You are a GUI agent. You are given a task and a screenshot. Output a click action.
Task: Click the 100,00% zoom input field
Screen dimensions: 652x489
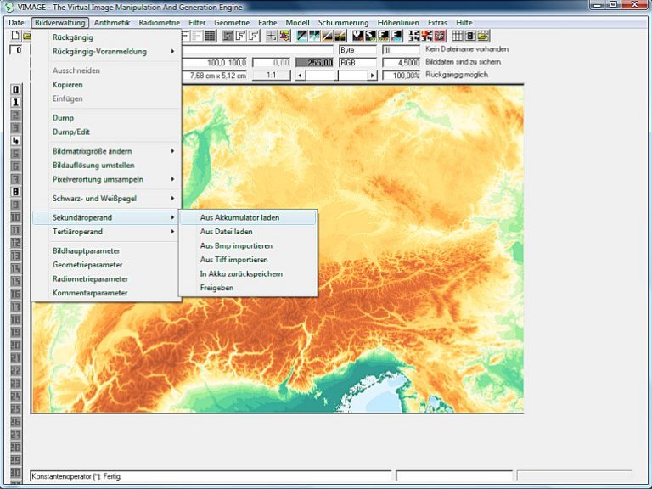pyautogui.click(x=401, y=76)
